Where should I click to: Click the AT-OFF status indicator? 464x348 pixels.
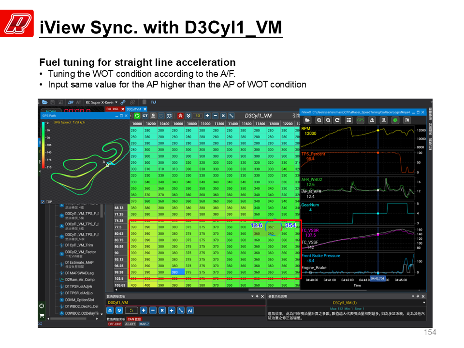pyautogui.click(x=130, y=324)
